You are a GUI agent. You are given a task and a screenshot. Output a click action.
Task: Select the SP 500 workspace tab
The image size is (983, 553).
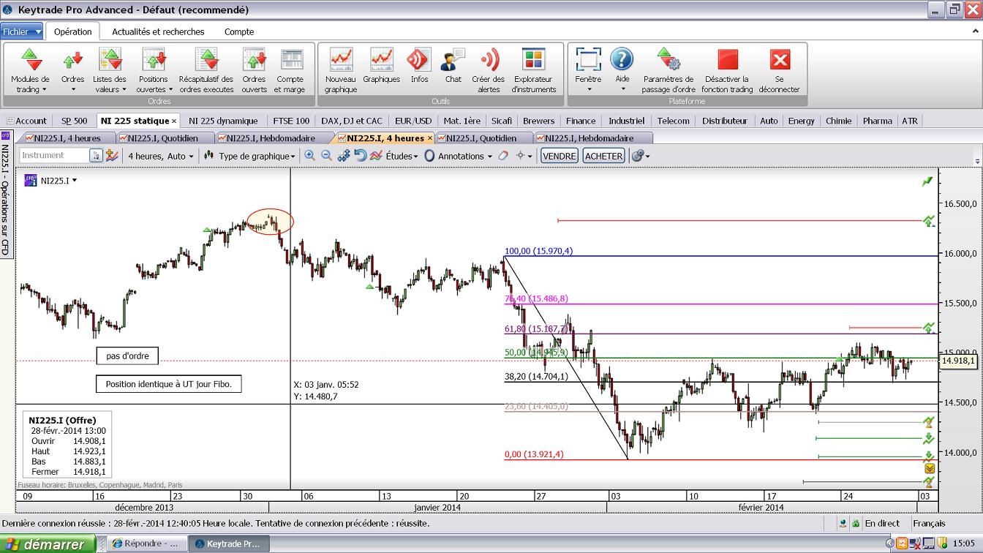74,121
